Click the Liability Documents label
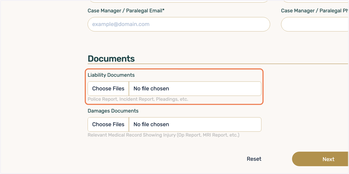This screenshot has width=349, height=174. pos(111,75)
